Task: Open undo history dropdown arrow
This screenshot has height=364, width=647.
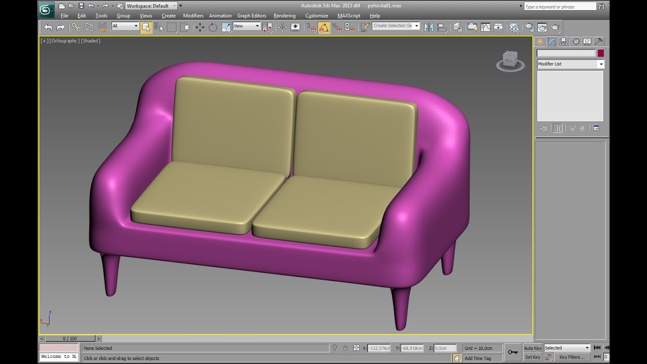Action: (x=97, y=6)
